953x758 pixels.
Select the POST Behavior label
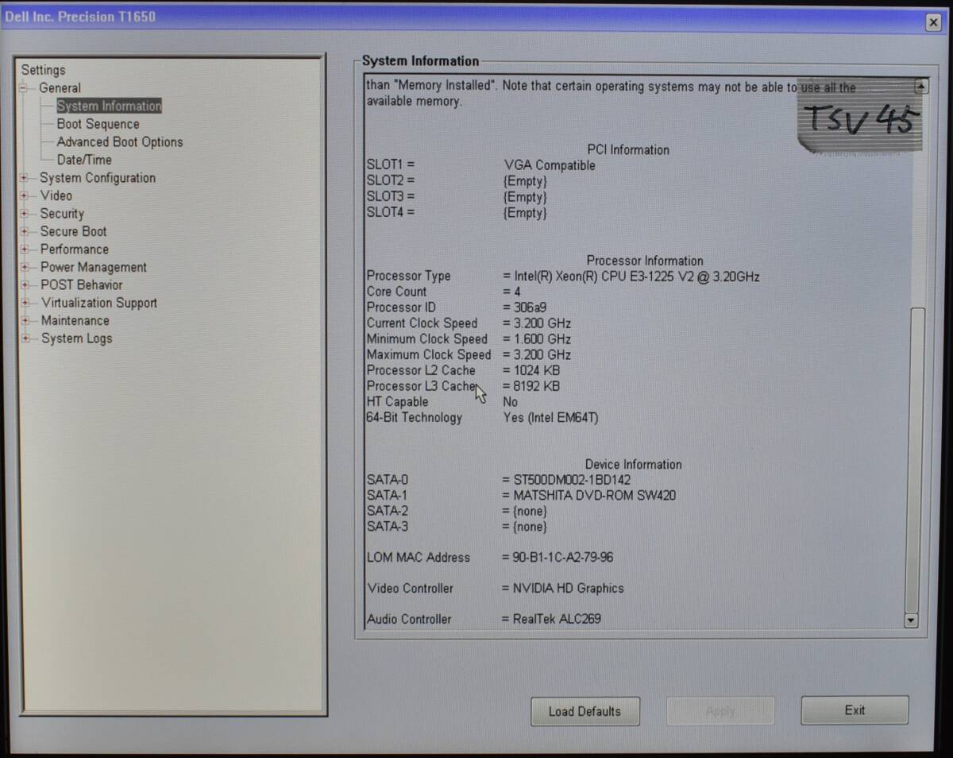tap(82, 285)
